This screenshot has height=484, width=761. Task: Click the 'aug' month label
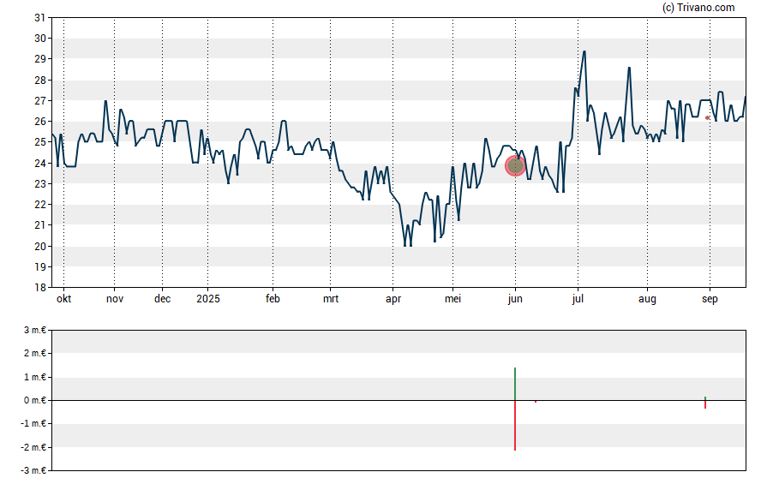click(x=647, y=299)
